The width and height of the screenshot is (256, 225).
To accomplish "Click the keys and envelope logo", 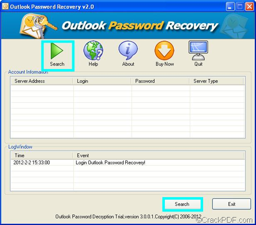I will tap(38, 26).
